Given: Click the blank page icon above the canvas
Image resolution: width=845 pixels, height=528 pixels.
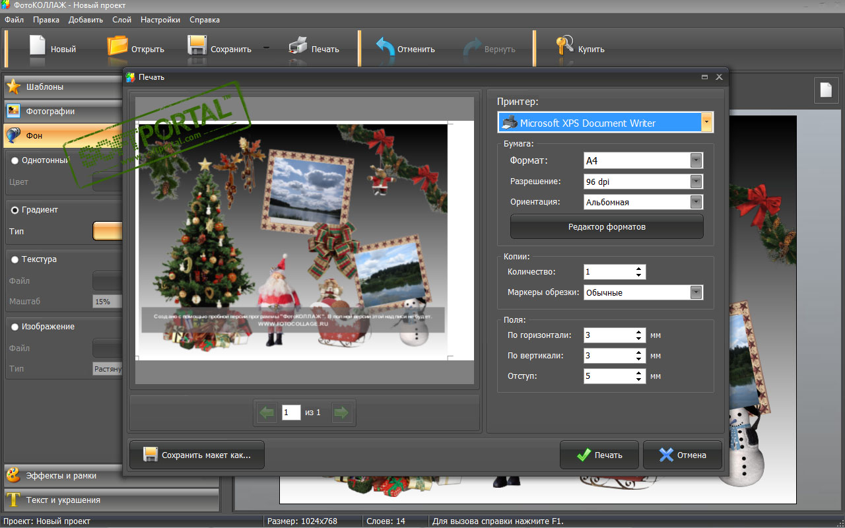Looking at the screenshot, I should tap(826, 90).
